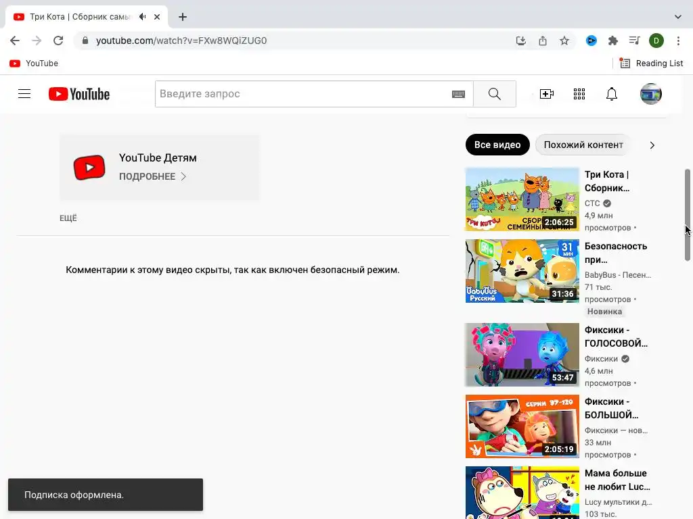Click the YouTube logo to go home

[79, 94]
